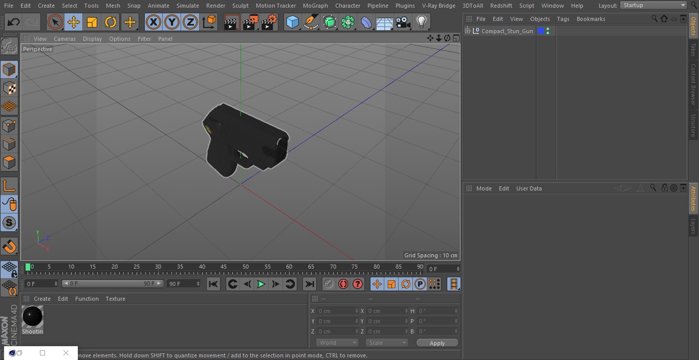Add a Light object

[x=422, y=22]
